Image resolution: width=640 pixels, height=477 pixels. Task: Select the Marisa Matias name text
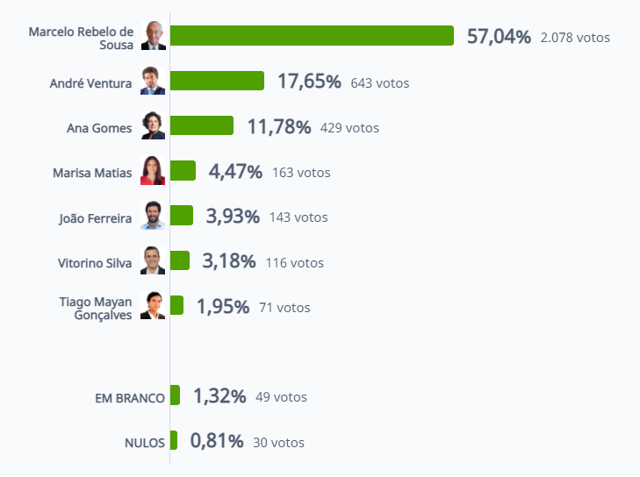click(92, 173)
